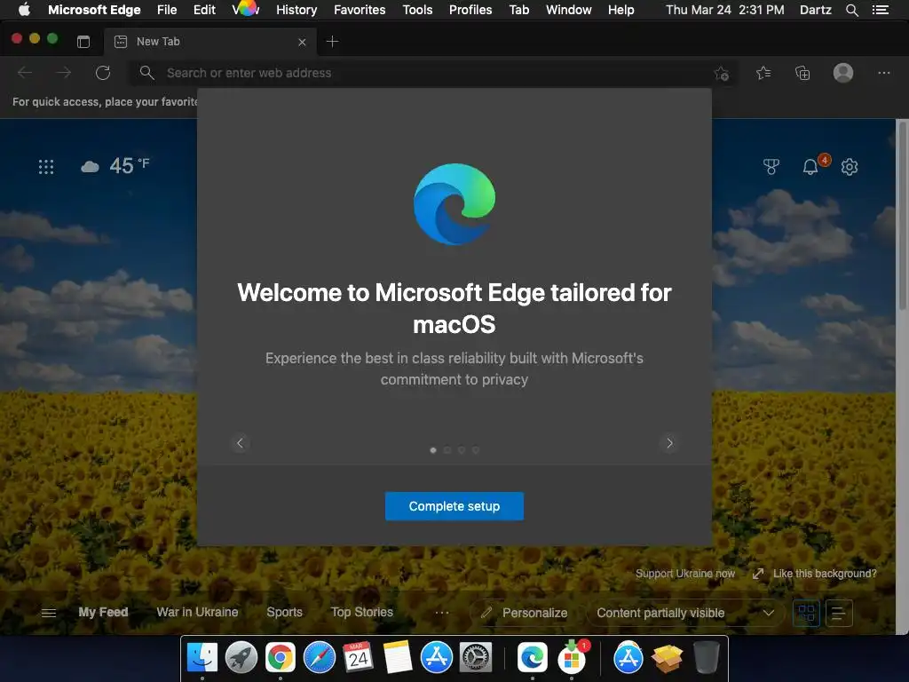Click Like this background link
Screen dimensions: 909x682
pos(815,574)
